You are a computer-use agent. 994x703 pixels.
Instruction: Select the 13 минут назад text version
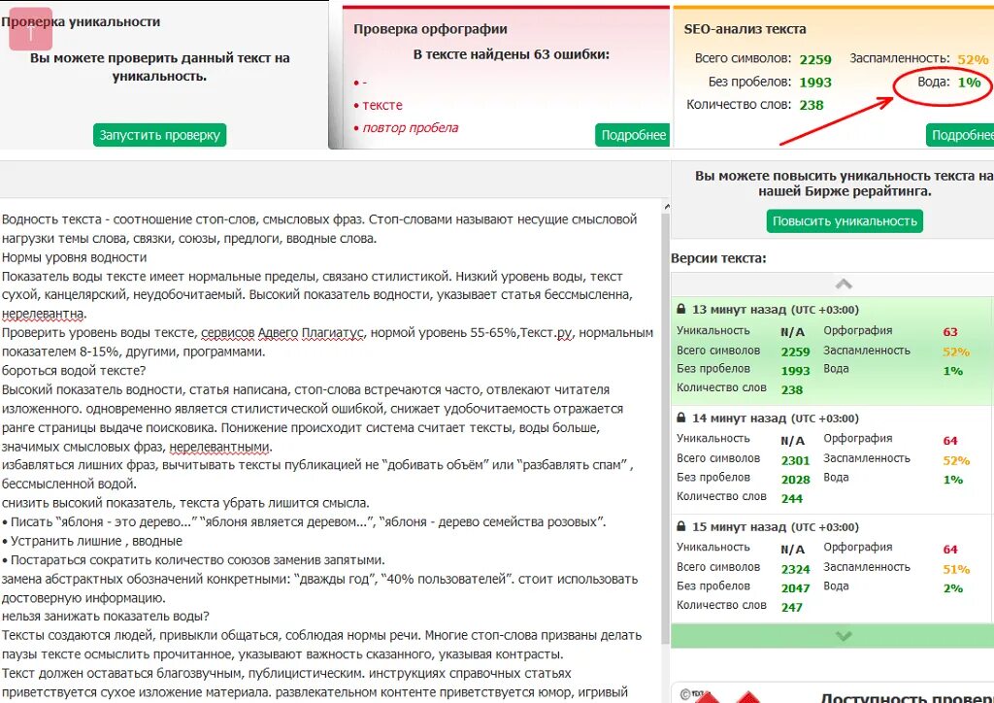pos(831,351)
